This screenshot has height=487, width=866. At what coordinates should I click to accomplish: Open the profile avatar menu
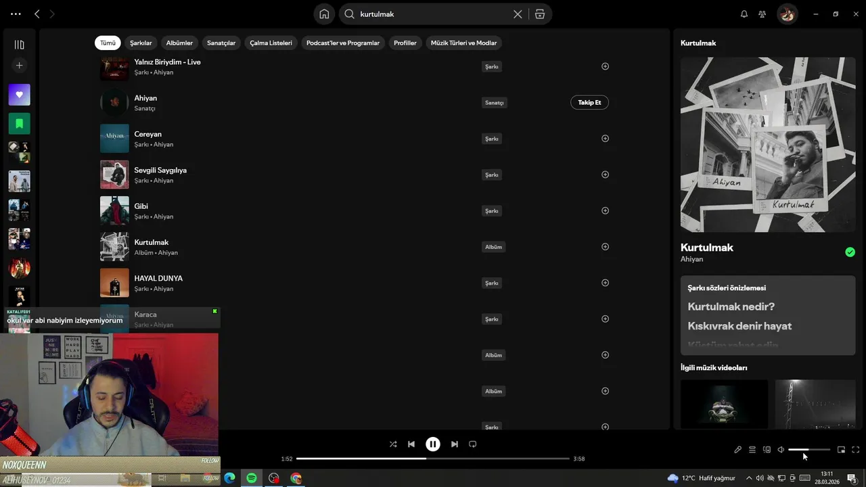pos(787,14)
